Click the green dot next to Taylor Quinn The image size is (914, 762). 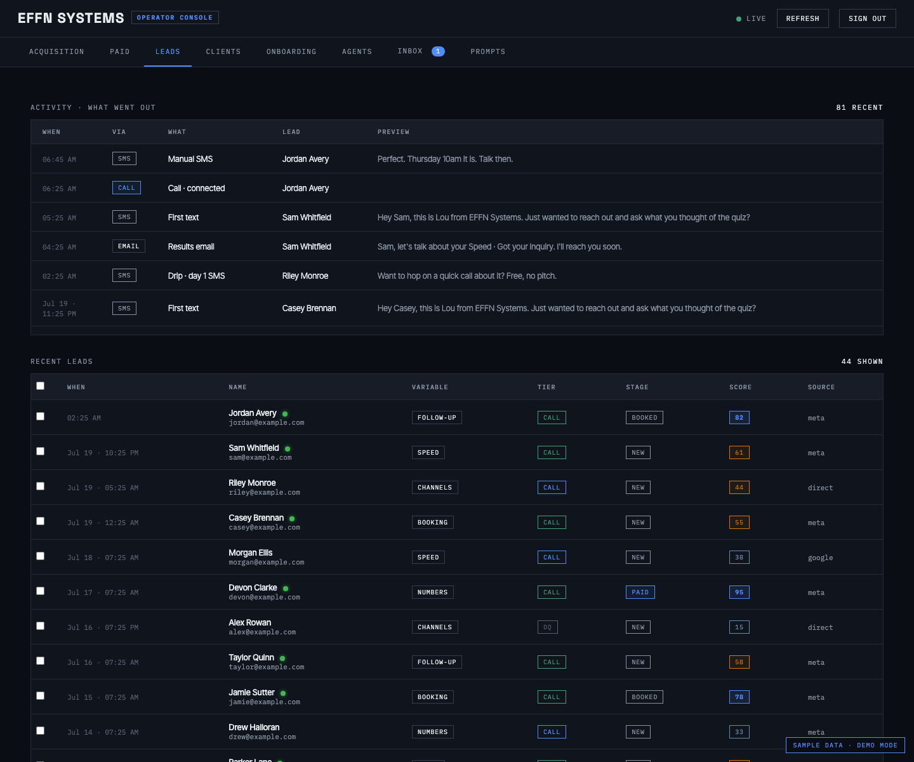pyautogui.click(x=282, y=658)
